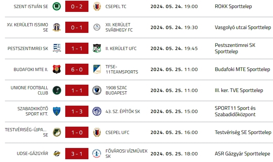Image resolution: width=273 pixels, height=162 pixels.
Task: Click the Testvériség SE Sporttelep venue
Action: click(243, 132)
